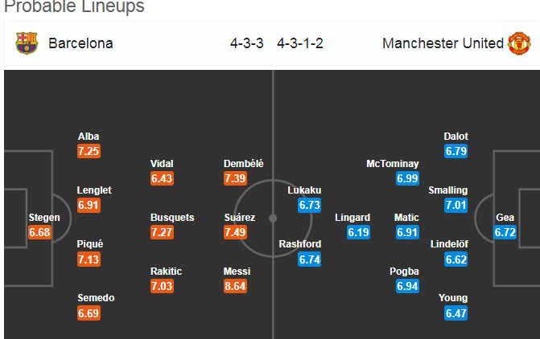This screenshot has height=339, width=540.
Task: Click Lukaku's 6.73 rating badge
Action: tap(310, 205)
